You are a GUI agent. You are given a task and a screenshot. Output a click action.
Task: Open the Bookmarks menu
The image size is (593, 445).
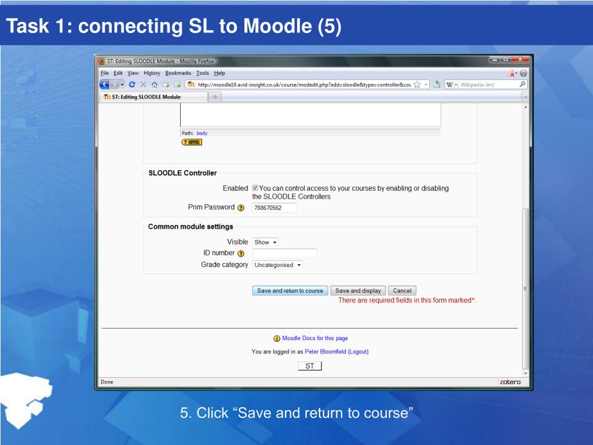178,73
